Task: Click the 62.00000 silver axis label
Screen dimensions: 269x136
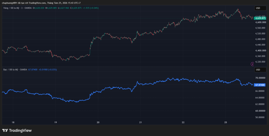Action: pos(260,104)
